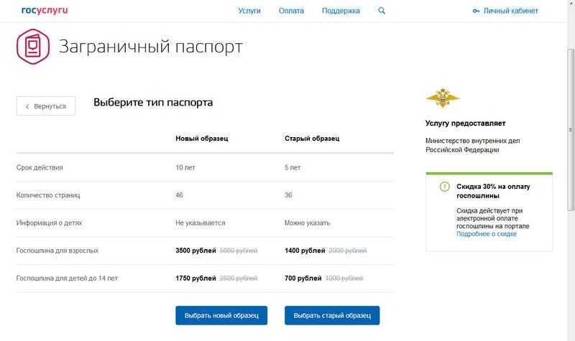Click the scrollbar up arrow
This screenshot has width=575, height=341.
[569, 5]
